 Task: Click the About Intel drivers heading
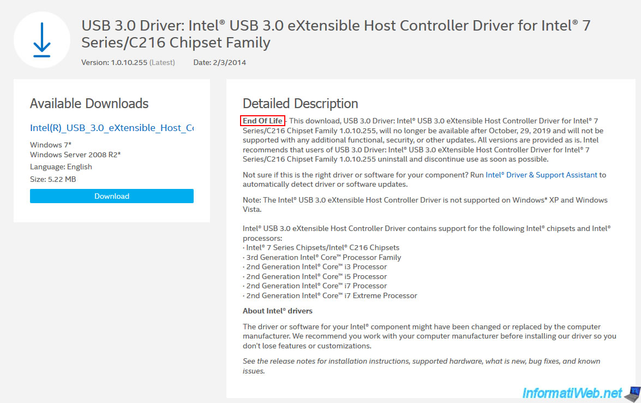coord(278,311)
